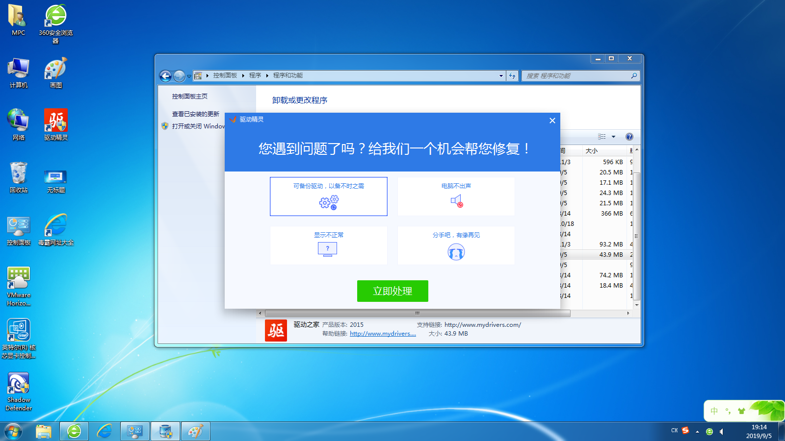
Task: Click the Show desktop button at taskbar end
Action: coord(781,432)
